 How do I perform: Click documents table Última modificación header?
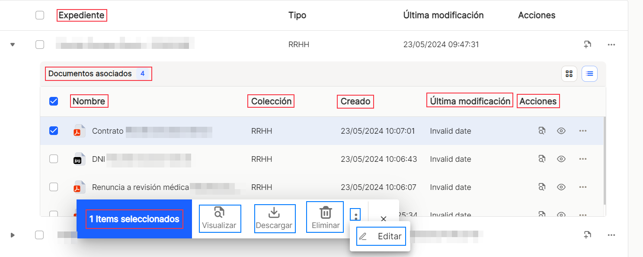tap(470, 101)
